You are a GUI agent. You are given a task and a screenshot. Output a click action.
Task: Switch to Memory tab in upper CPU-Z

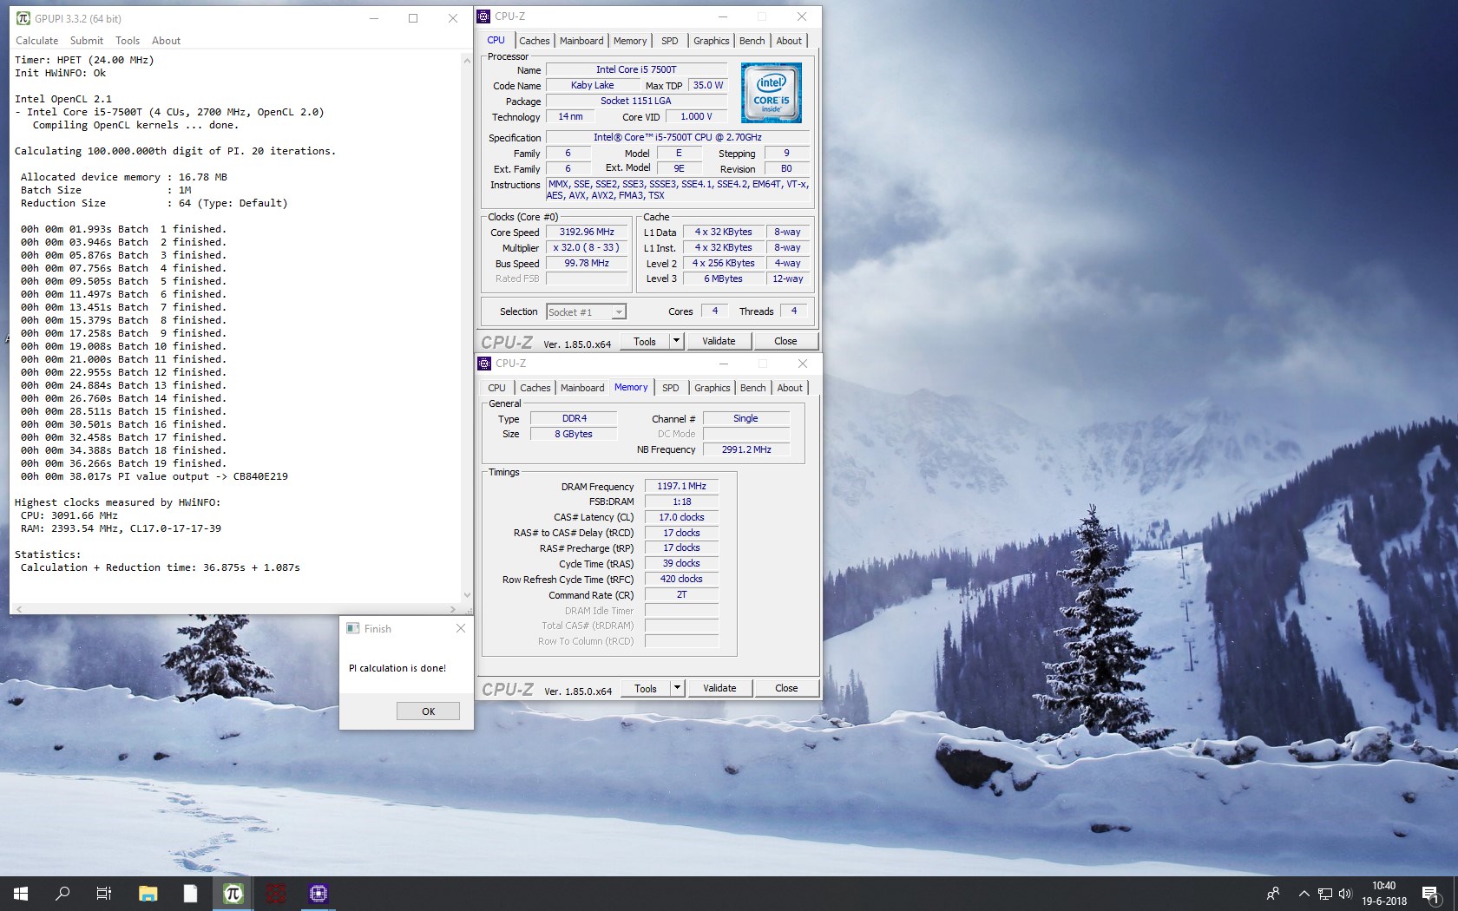[630, 41]
